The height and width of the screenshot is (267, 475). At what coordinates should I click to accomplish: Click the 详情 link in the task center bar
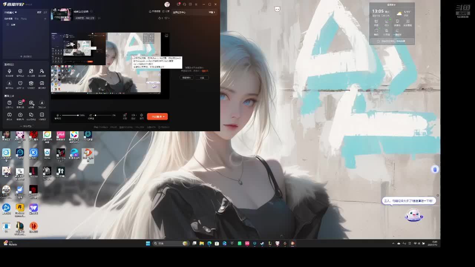click(212, 12)
